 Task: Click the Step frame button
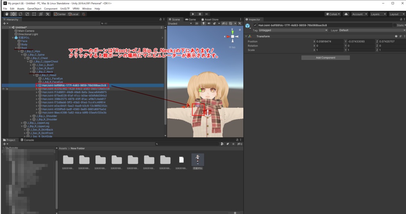[x=207, y=14]
